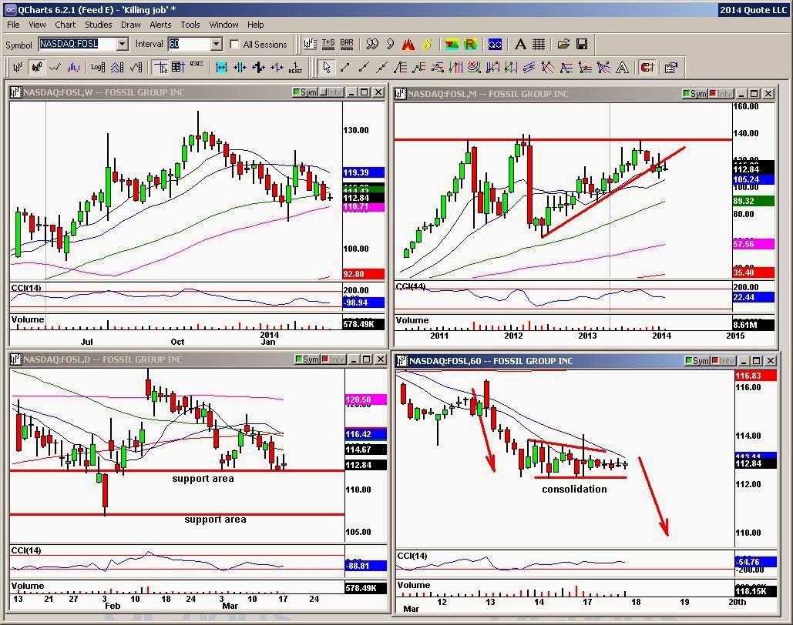Click the 'consolidation' text annotation
This screenshot has width=793, height=625.
tap(574, 489)
